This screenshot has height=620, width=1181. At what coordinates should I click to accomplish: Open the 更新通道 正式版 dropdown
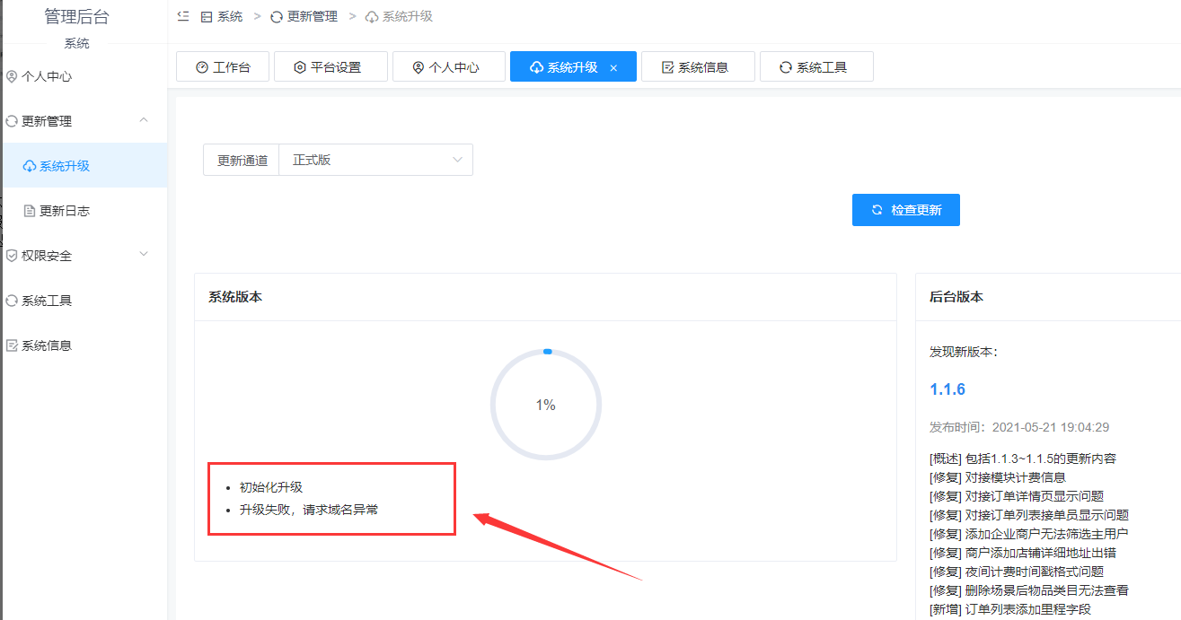tap(376, 160)
